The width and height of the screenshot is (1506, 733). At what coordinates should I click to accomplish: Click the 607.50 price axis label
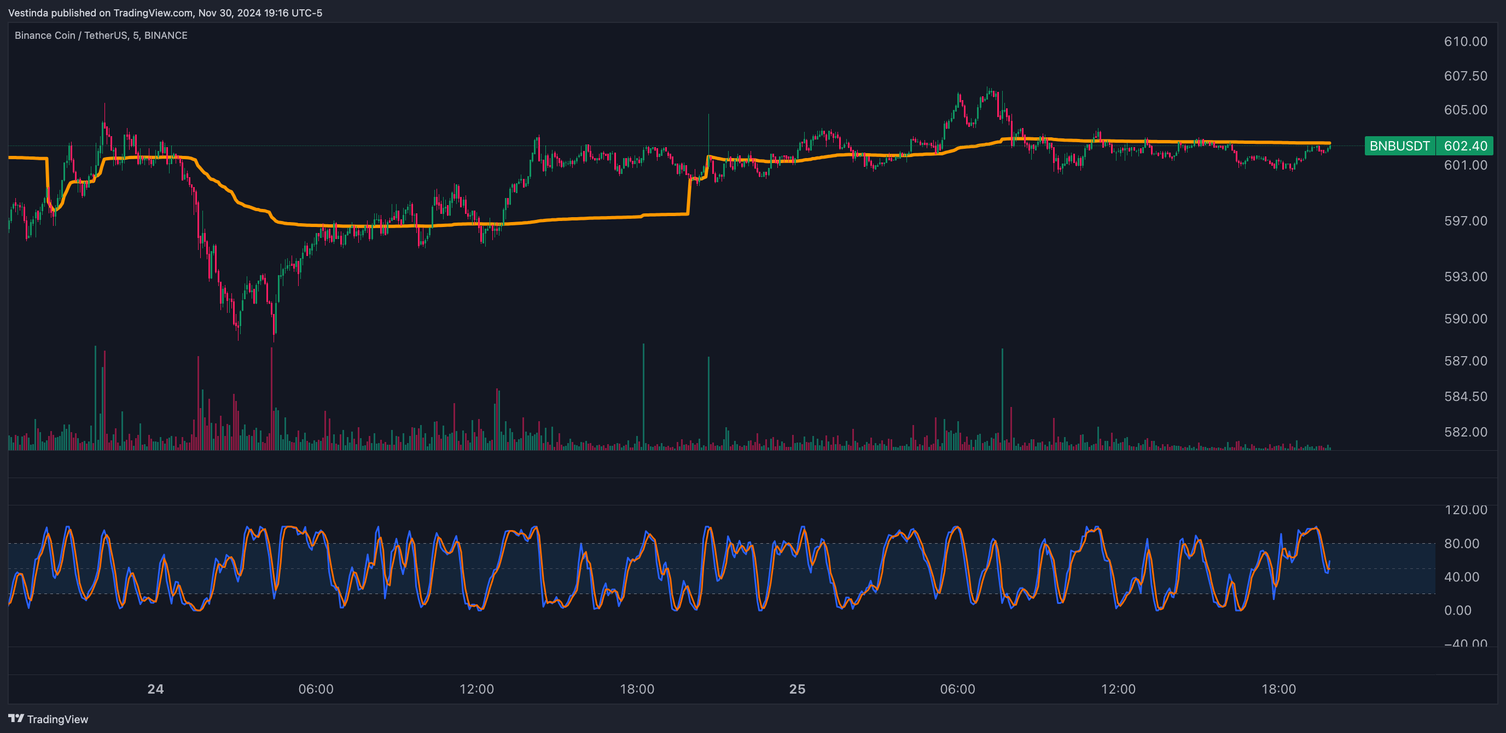click(1465, 76)
